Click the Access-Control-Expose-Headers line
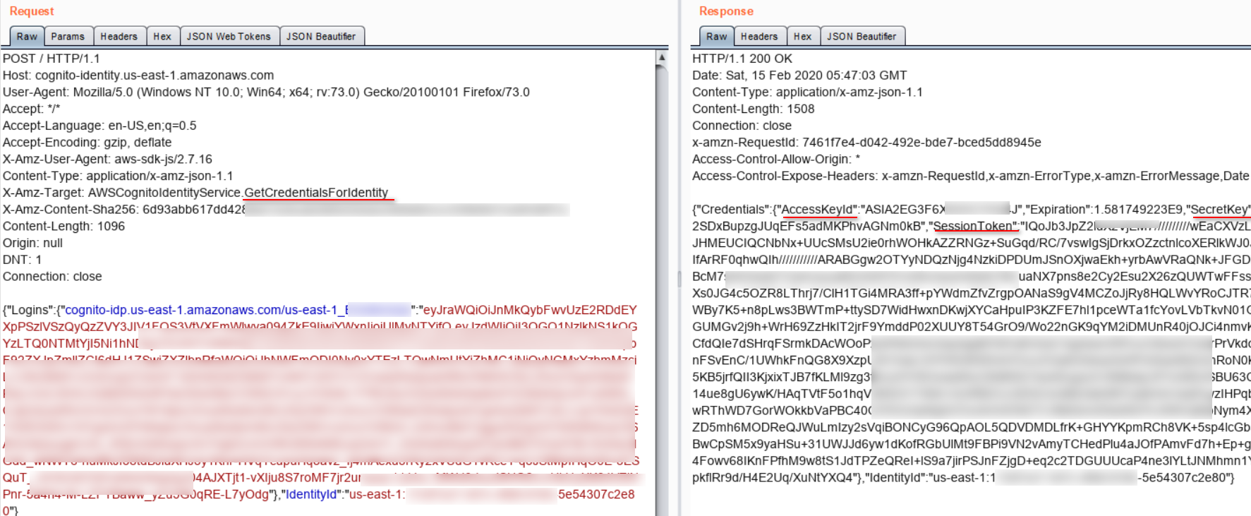 point(970,176)
